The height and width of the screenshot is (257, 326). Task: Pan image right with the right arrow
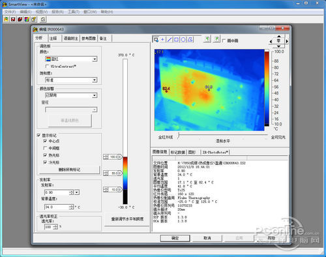tap(287, 41)
